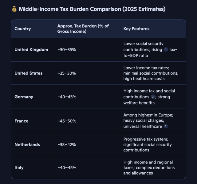The image size is (197, 184).
Task: Click the Middle-Income Tax Burden Comparison title
Action: tap(92, 9)
